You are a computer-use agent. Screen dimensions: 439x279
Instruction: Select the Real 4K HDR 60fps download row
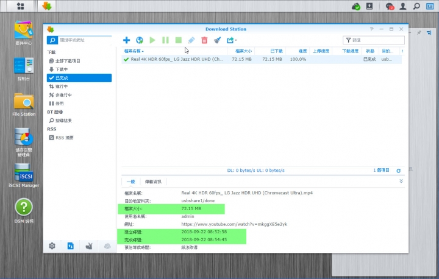pos(262,59)
